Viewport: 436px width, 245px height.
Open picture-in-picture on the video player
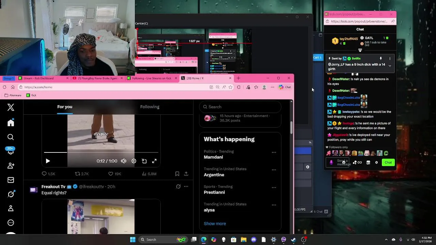(144, 161)
